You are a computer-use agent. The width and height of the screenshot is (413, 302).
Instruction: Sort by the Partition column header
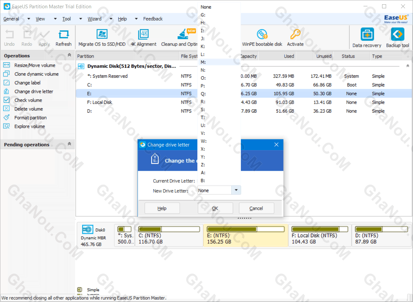click(x=128, y=56)
